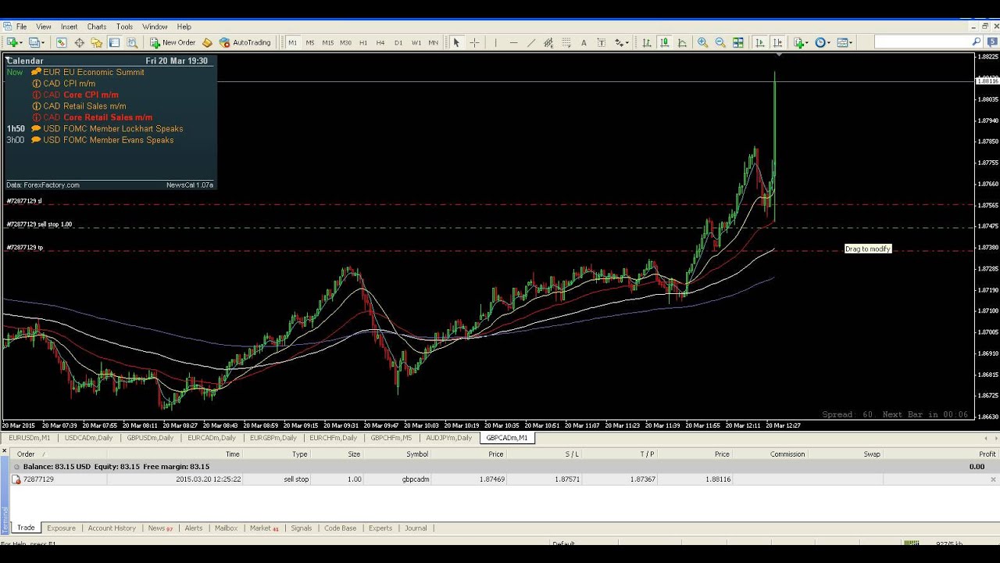Switch chart to line chart mode
1000x563 pixels.
[x=682, y=42]
